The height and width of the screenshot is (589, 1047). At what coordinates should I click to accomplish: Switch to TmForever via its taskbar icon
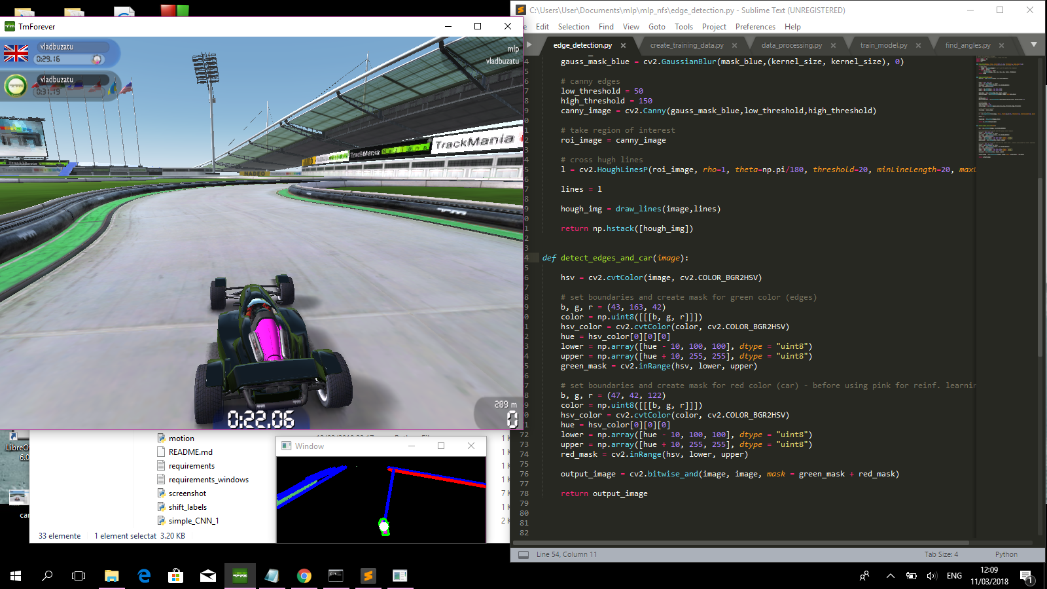[240, 576]
